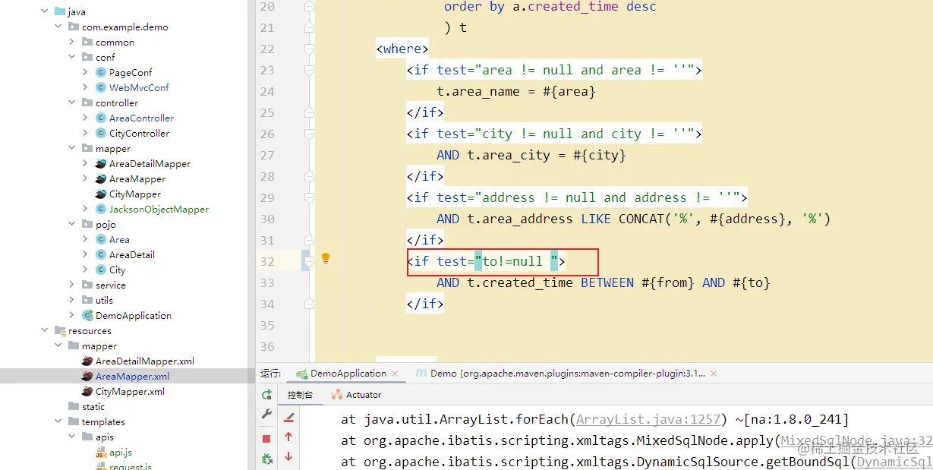
Task: Click the request.js file in apis
Action: pyautogui.click(x=131, y=466)
